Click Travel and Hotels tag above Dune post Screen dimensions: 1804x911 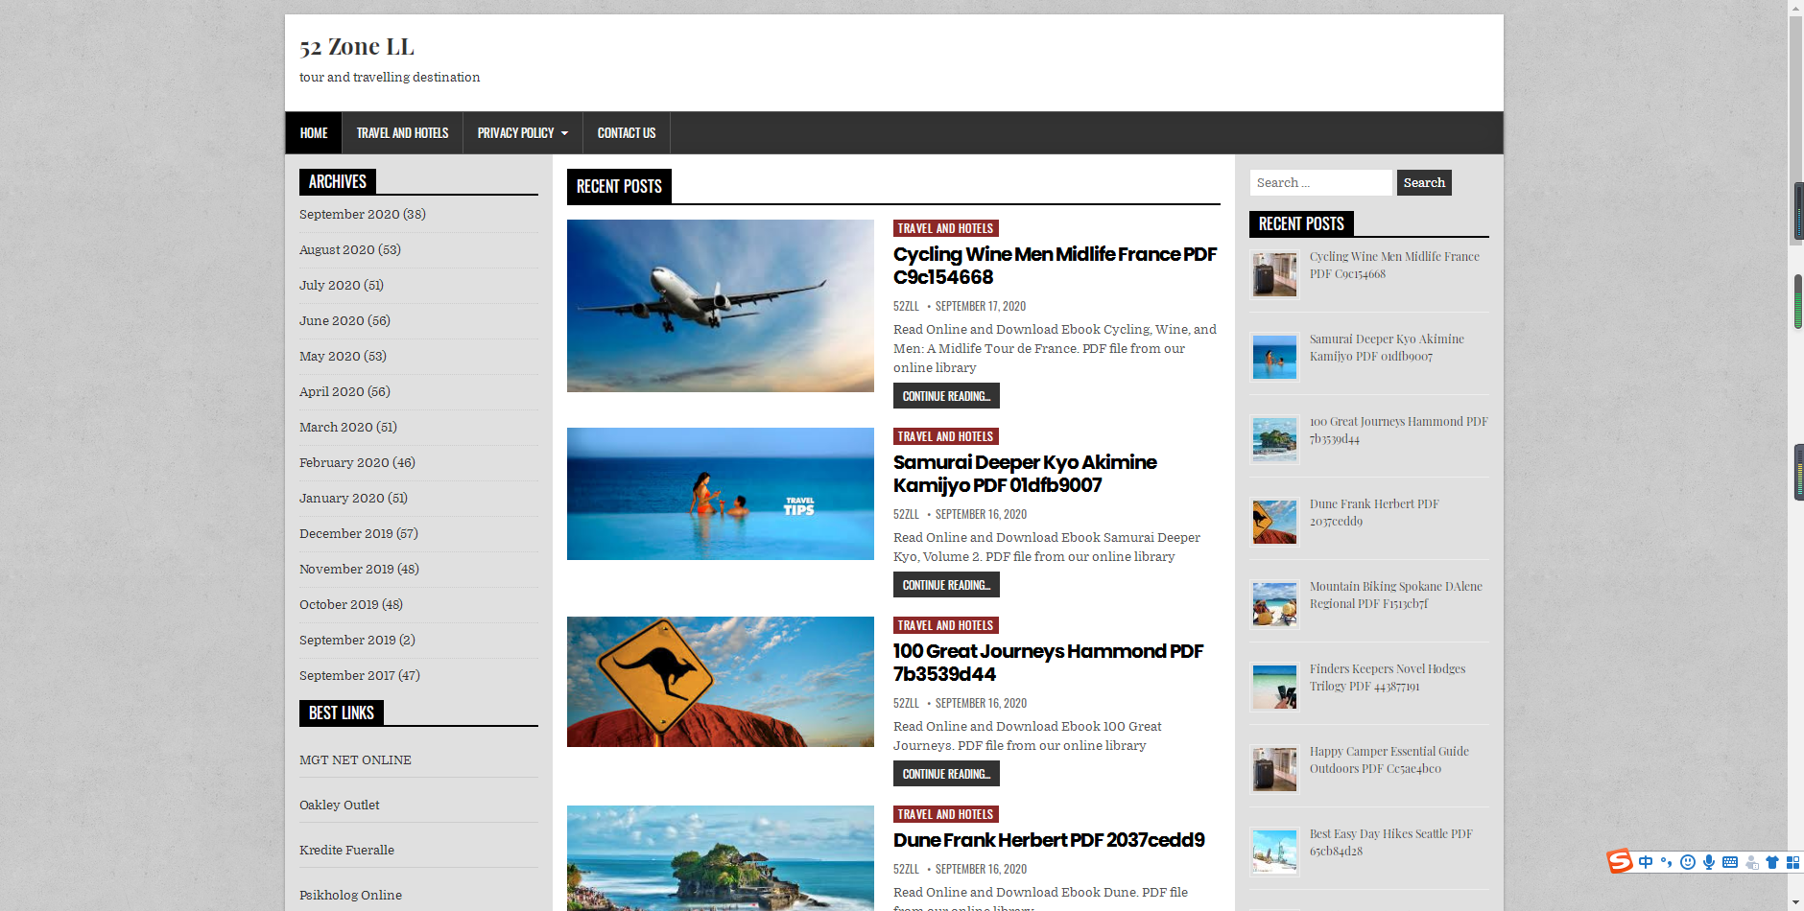coord(945,814)
